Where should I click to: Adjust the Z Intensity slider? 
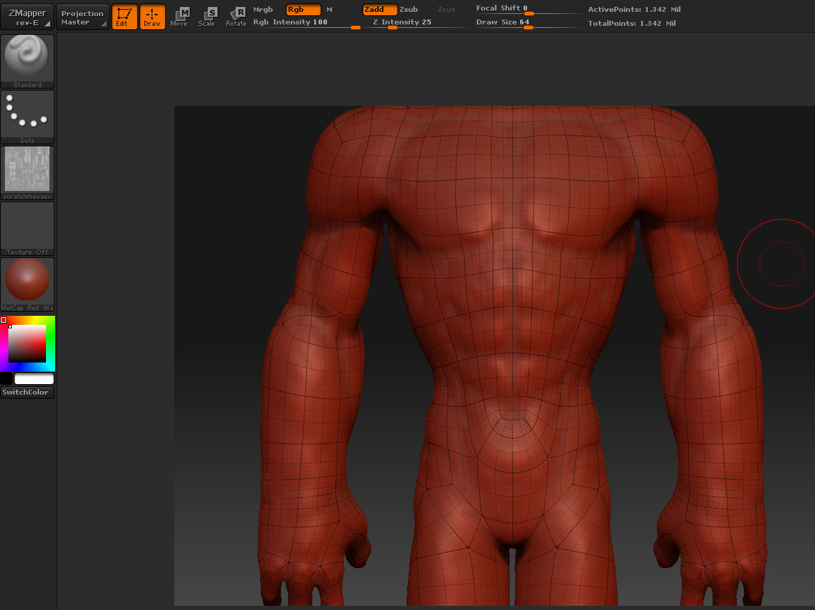coord(419,23)
